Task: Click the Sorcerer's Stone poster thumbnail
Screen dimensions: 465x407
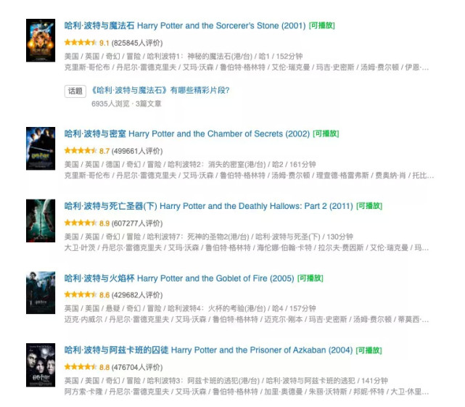Action: [41, 41]
